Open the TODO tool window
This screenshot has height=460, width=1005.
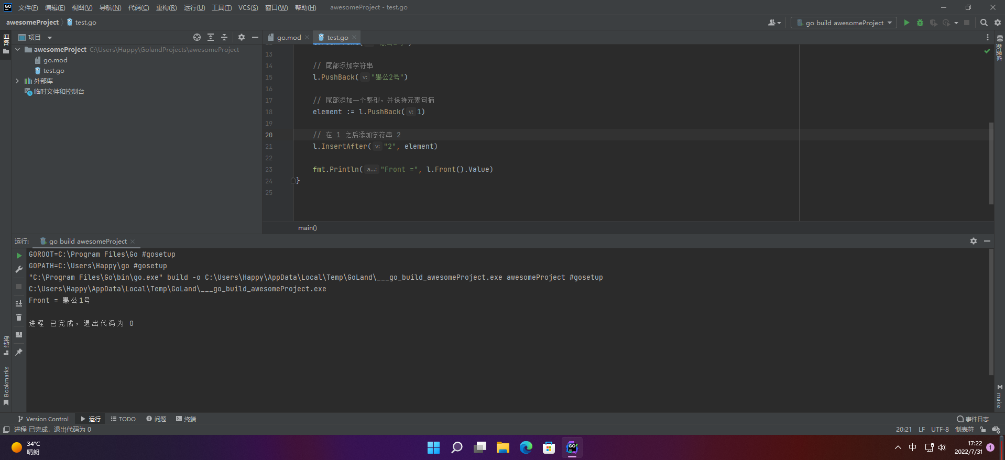123,419
